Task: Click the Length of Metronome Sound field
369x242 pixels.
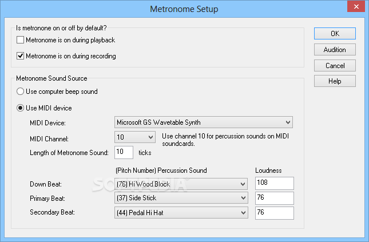Action: click(124, 152)
